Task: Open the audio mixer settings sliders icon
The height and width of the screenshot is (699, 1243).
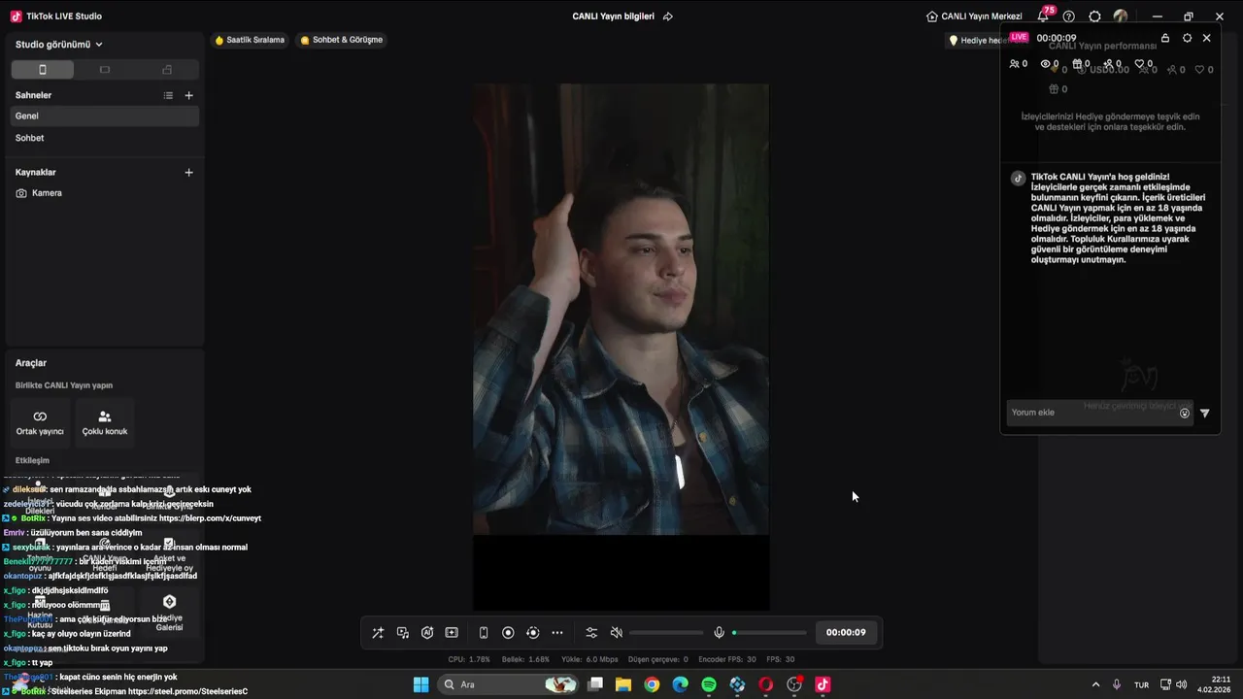Action: click(591, 633)
